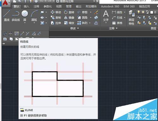
Task: Switch to the 插入 ribbon tab
Action: 26,7
